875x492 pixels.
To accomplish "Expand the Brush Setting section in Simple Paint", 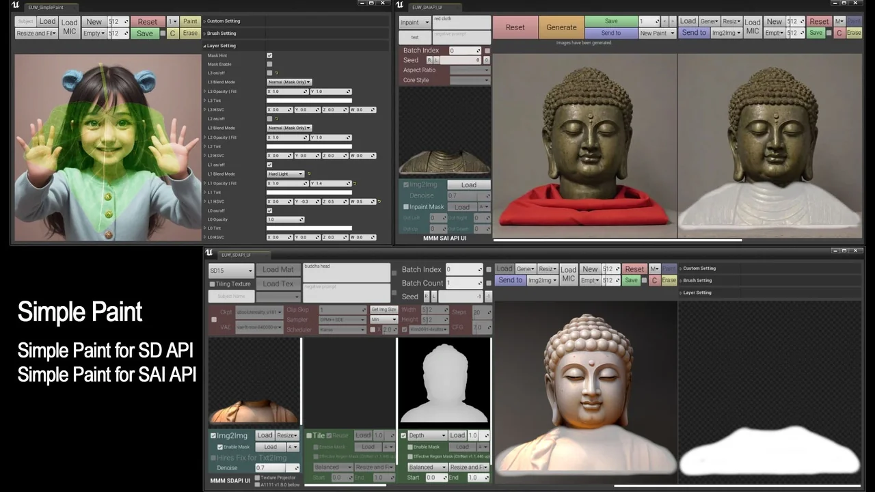I will pos(221,33).
